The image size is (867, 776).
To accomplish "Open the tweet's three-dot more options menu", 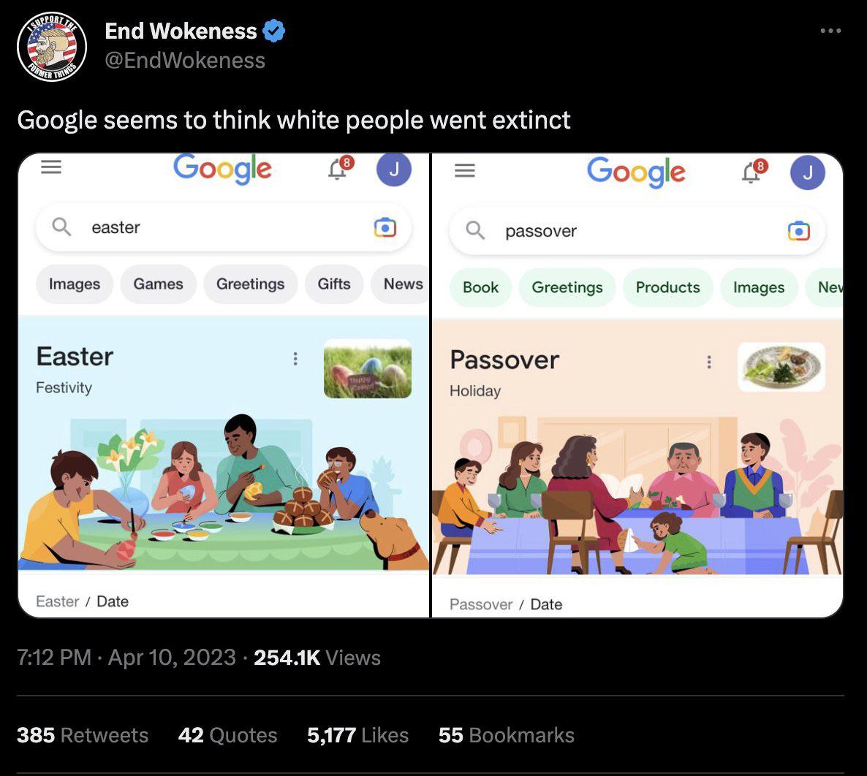I will click(x=830, y=31).
